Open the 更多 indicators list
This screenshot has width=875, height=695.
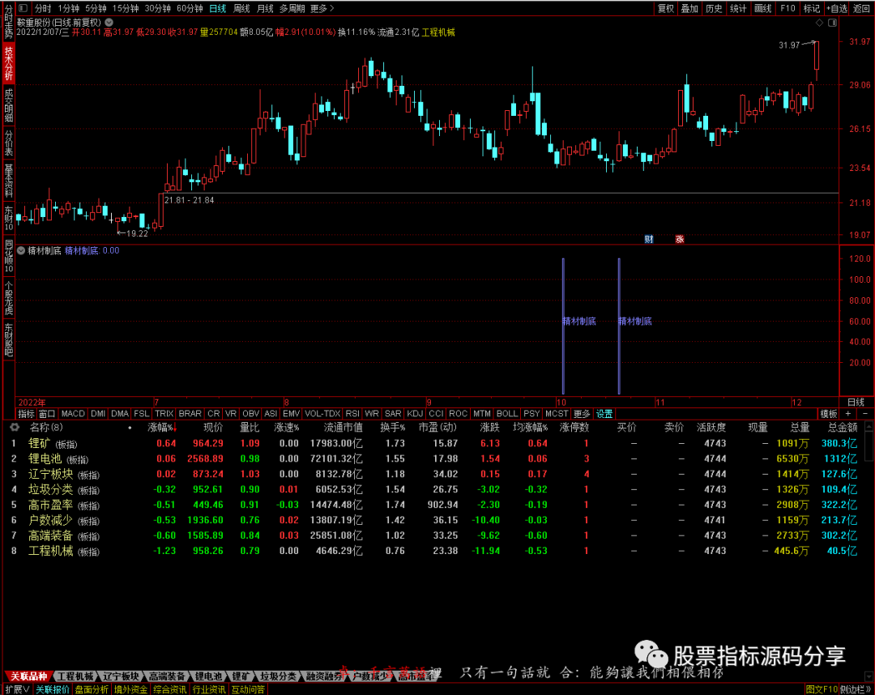pyautogui.click(x=582, y=414)
